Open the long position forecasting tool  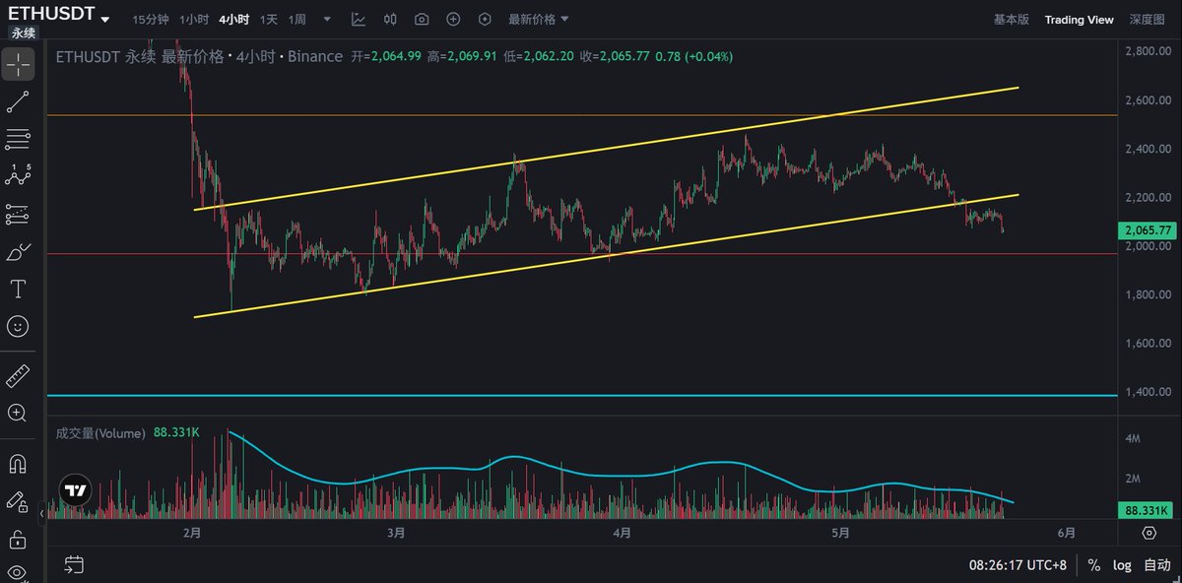[x=18, y=214]
